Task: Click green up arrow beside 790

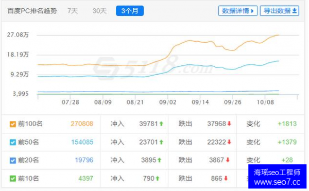Action: 157,179
